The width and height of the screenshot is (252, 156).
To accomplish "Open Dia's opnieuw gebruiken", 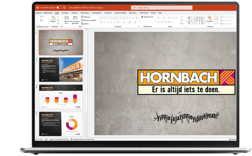I will (x=75, y=20).
